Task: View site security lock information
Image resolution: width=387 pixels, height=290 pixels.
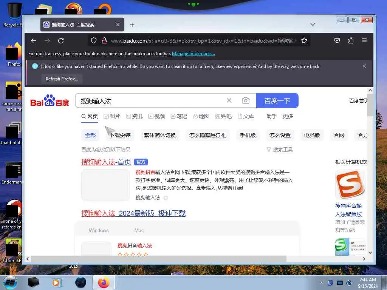Action: 104,40
